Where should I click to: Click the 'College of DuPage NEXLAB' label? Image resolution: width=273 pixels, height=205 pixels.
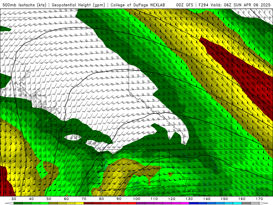[138, 5]
